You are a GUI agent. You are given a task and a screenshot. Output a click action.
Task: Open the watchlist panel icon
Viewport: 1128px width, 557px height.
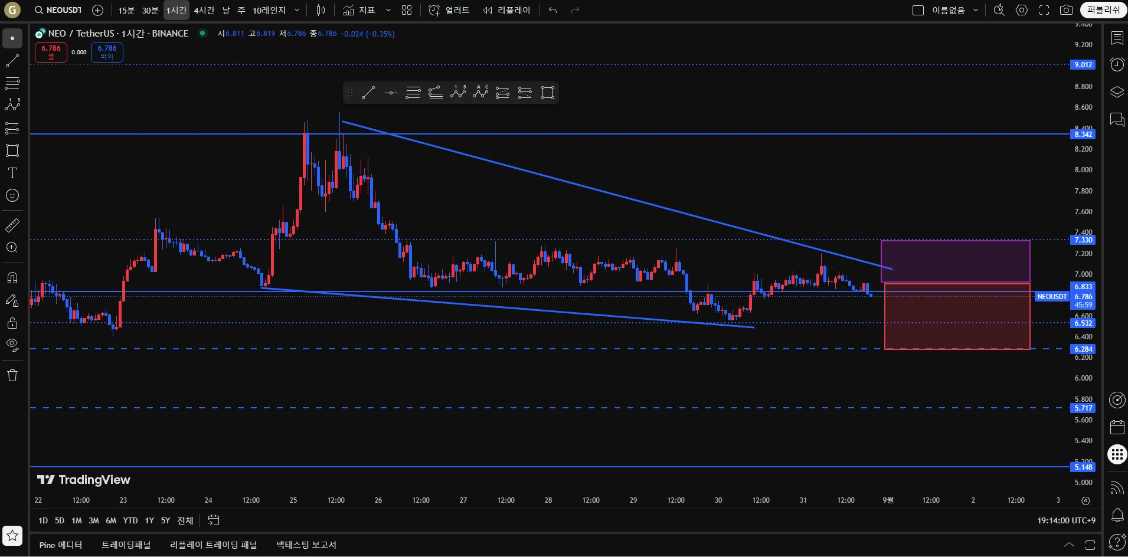coord(1117,38)
